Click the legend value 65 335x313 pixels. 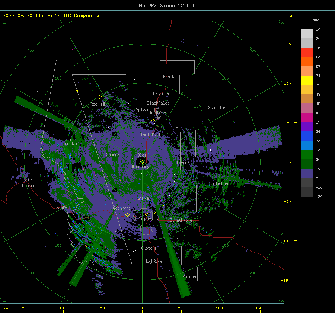click(x=318, y=48)
